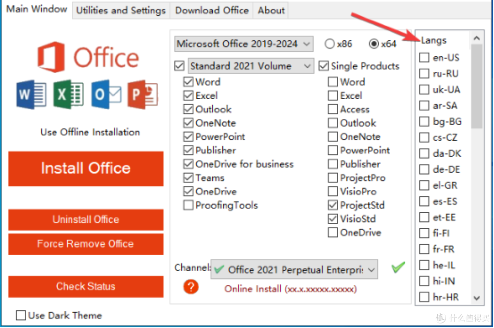The image size is (494, 328).
Task: Click the Install Office button
Action: pyautogui.click(x=86, y=168)
